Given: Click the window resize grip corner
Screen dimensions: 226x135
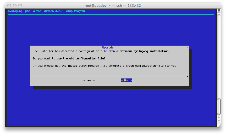Looking at the screenshot, I should (219, 126).
